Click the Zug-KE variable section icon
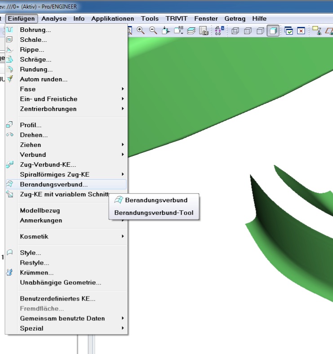The width and height of the screenshot is (333, 354). click(x=9, y=194)
